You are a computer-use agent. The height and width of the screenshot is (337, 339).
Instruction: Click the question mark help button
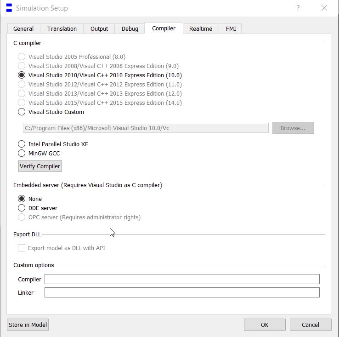coord(298,8)
